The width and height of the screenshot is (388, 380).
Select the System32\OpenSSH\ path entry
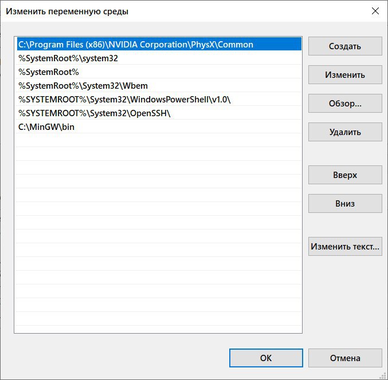tap(95, 113)
